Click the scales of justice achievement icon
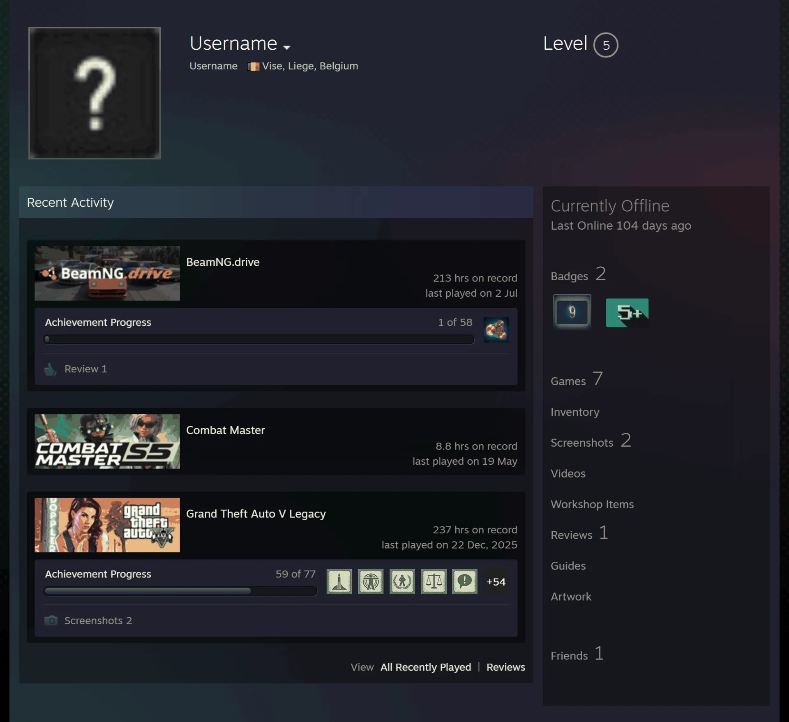The width and height of the screenshot is (789, 722). [434, 581]
